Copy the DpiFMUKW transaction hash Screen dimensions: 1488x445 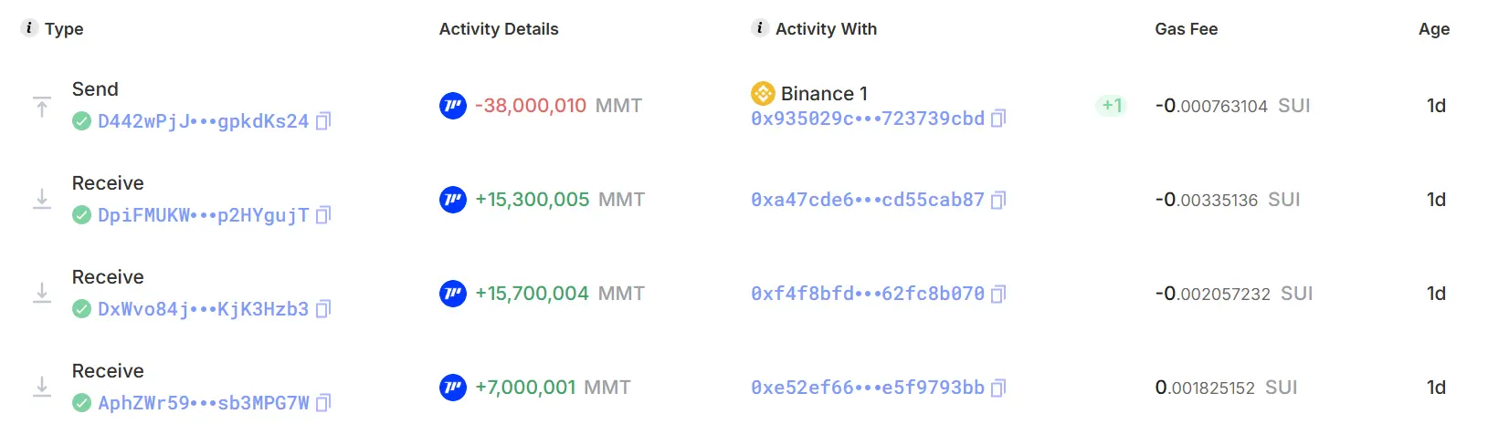[x=322, y=215]
